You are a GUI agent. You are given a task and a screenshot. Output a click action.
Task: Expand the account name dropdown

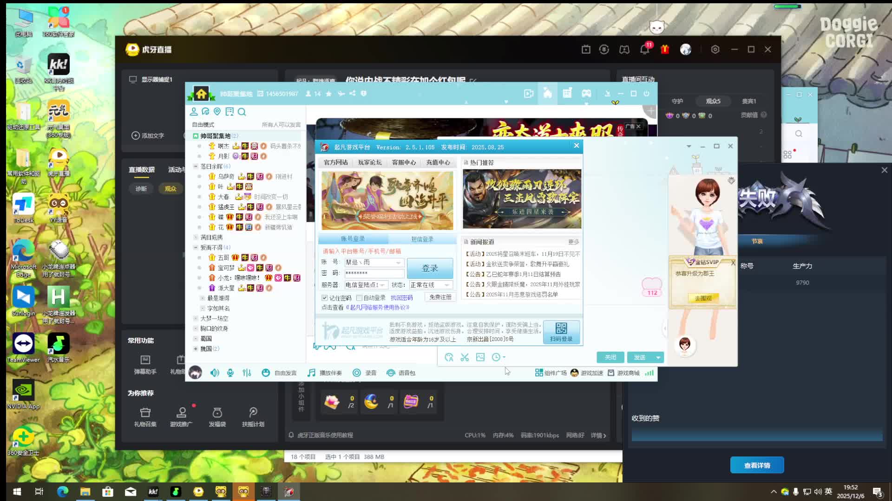tap(398, 263)
